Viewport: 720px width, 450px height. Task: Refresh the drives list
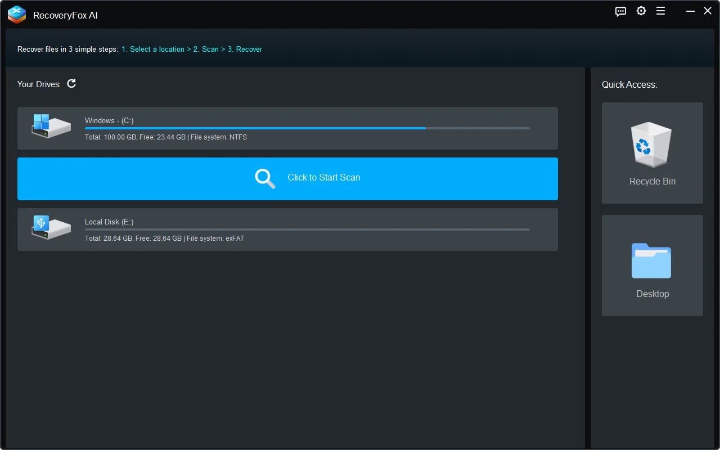point(71,83)
